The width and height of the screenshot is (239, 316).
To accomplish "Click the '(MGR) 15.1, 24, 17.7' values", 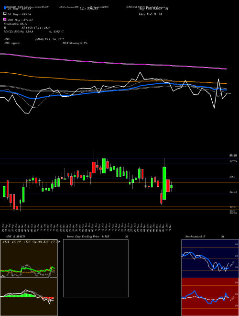I will coord(50,39).
